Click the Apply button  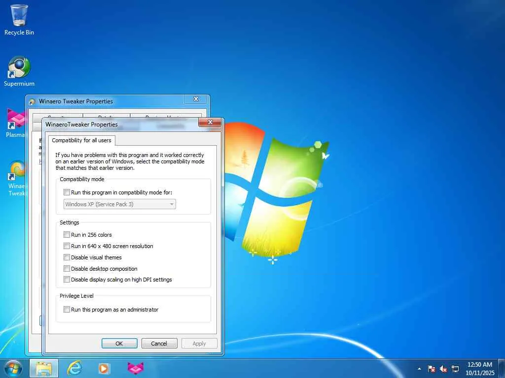pyautogui.click(x=199, y=343)
